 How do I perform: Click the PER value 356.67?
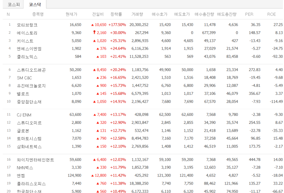pyautogui.click(x=255, y=93)
